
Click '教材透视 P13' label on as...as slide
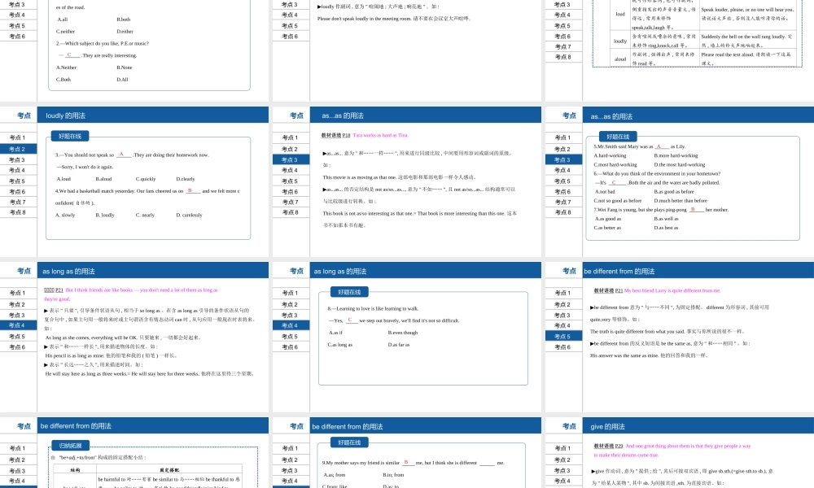click(x=336, y=135)
